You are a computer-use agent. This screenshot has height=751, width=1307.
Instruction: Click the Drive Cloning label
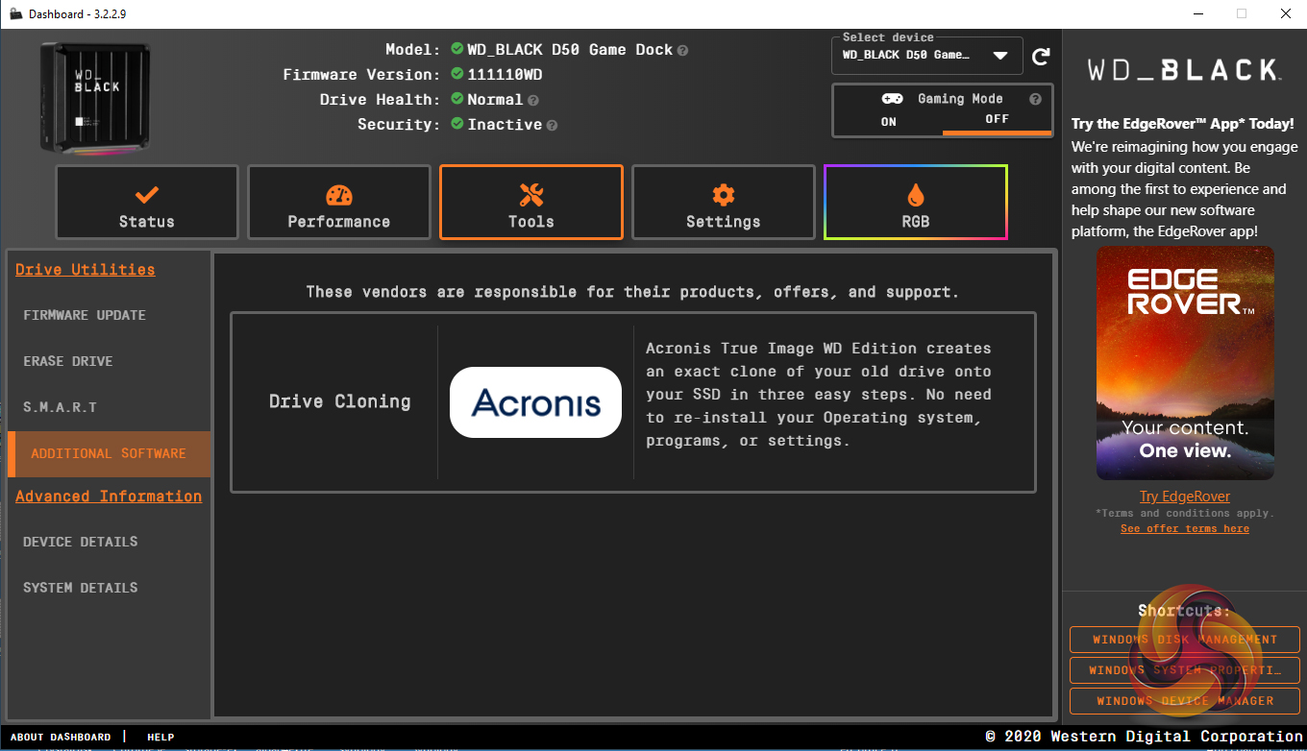coord(340,401)
